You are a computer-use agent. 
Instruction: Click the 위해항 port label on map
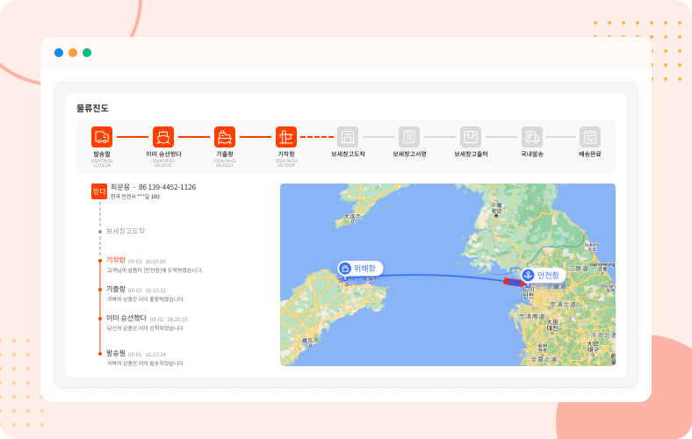click(364, 269)
